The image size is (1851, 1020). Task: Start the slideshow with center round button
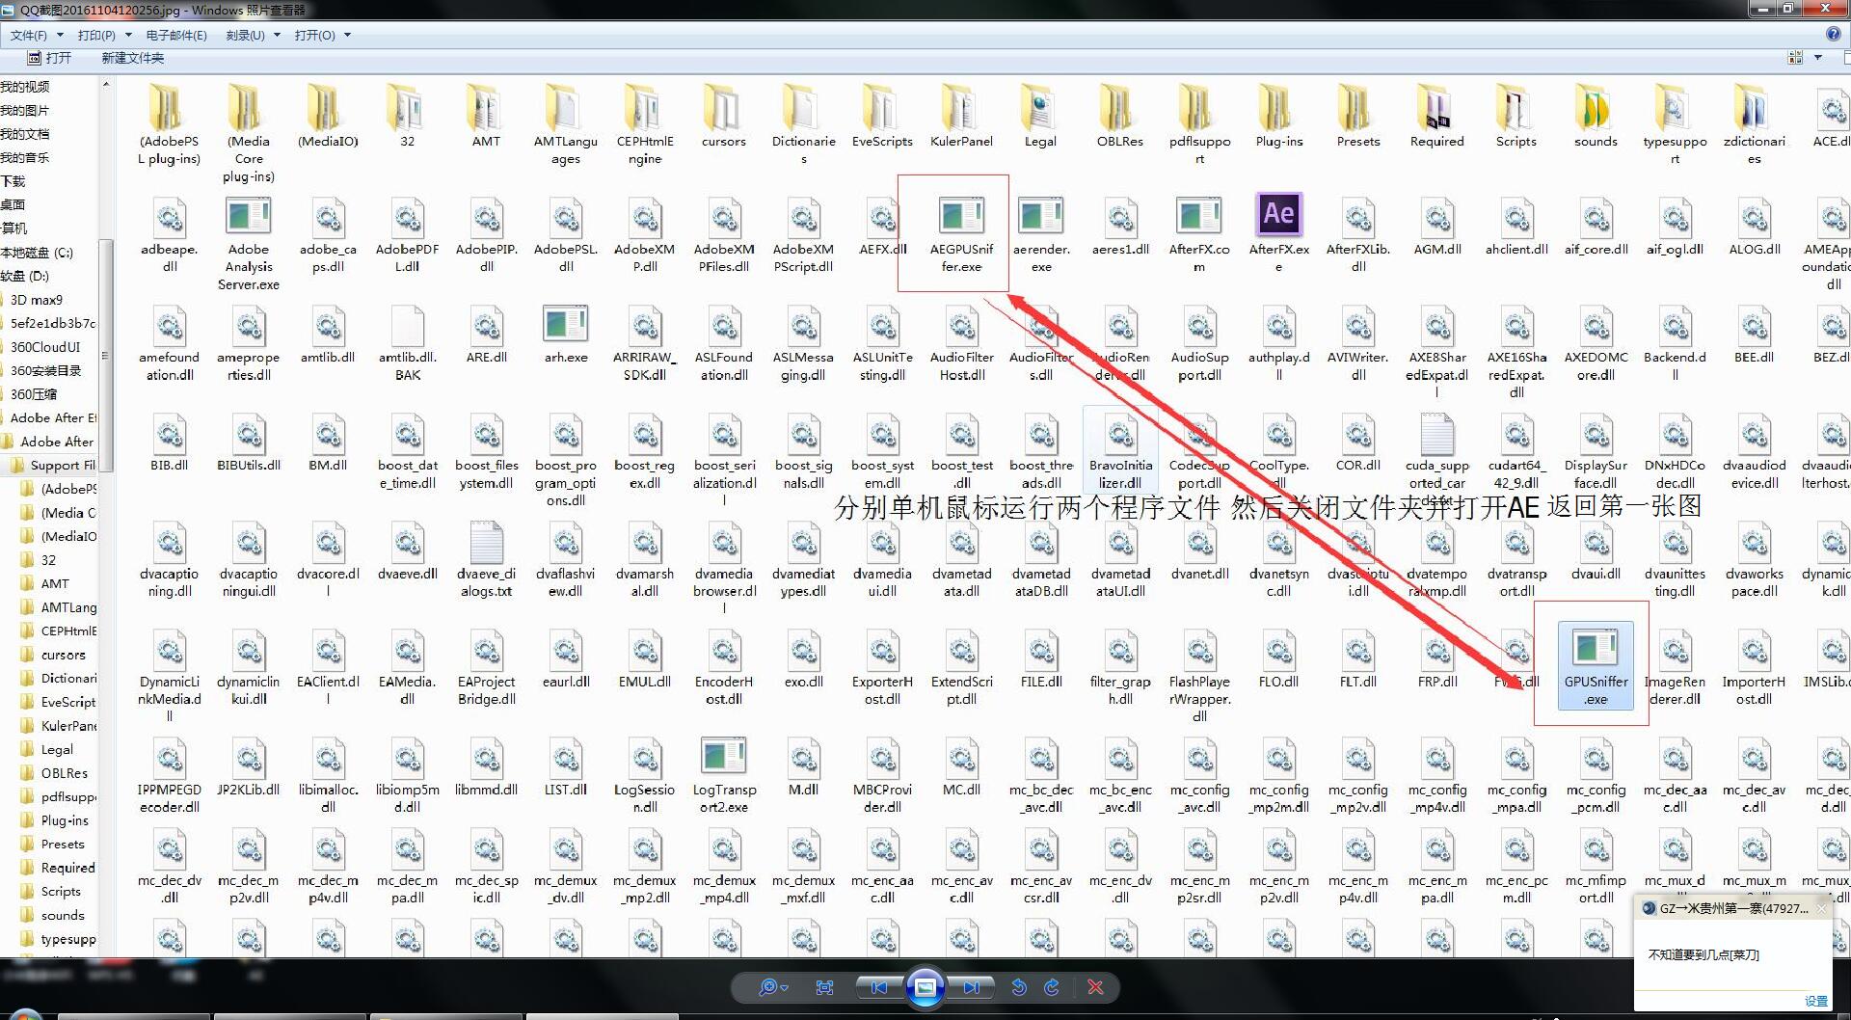(x=925, y=987)
